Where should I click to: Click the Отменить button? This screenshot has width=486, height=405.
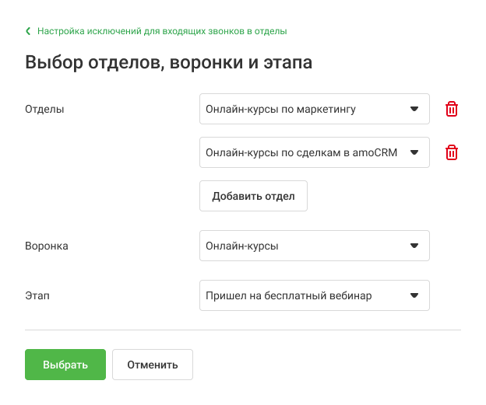pos(153,365)
